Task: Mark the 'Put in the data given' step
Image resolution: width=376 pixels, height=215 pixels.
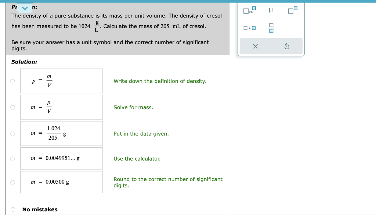Action: 12,133
